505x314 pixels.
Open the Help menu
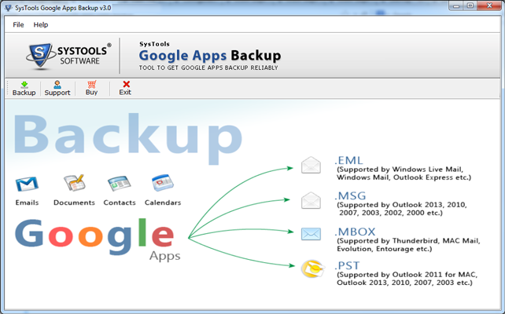pyautogui.click(x=41, y=25)
